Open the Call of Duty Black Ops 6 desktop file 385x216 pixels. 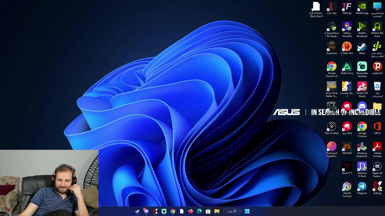pos(316,9)
